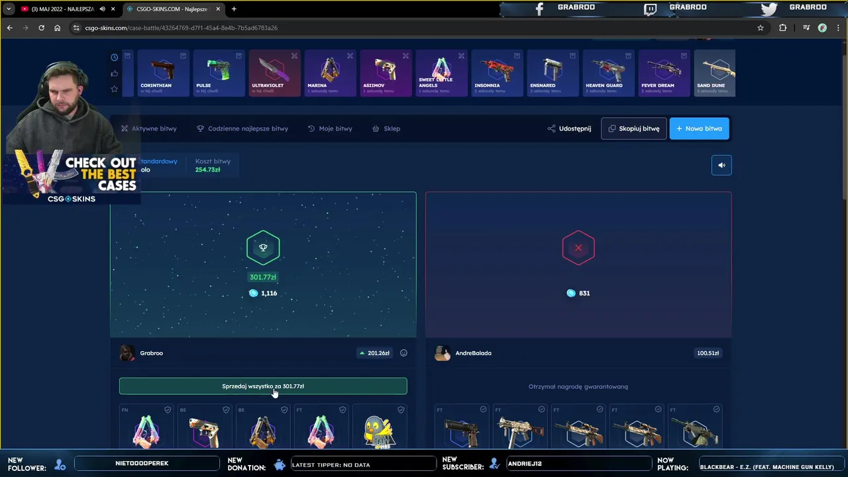Viewport: 848px width, 477px height.
Task: Open the browser three-dot menu
Action: (839, 28)
